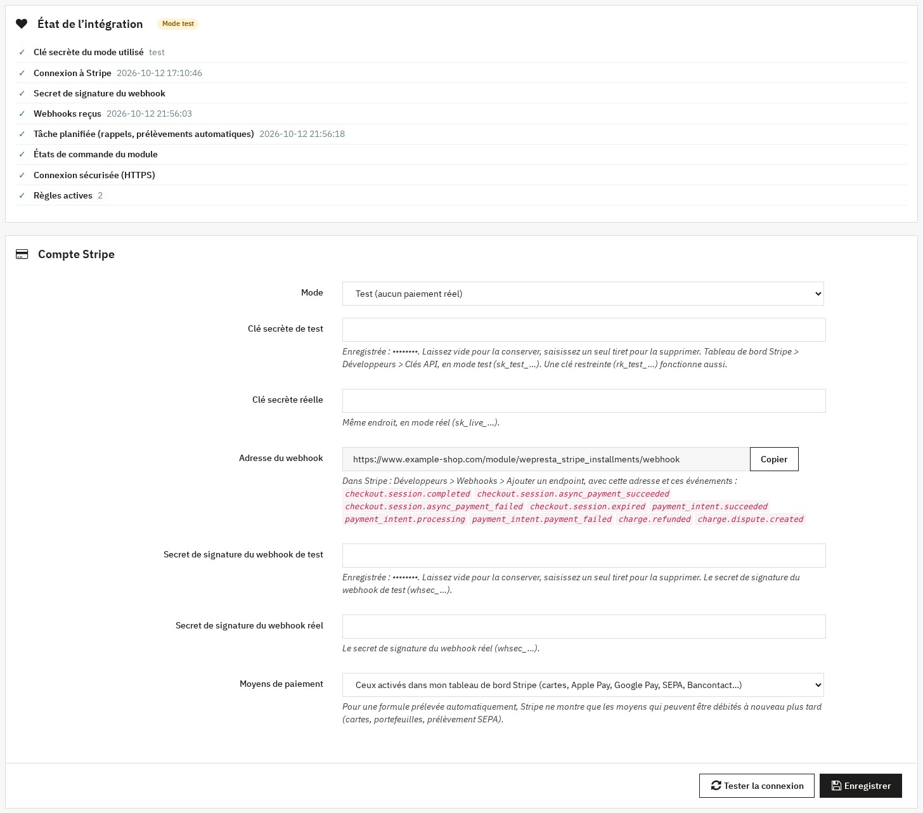Click the checkout.session.completed event code
923x813 pixels.
408,494
